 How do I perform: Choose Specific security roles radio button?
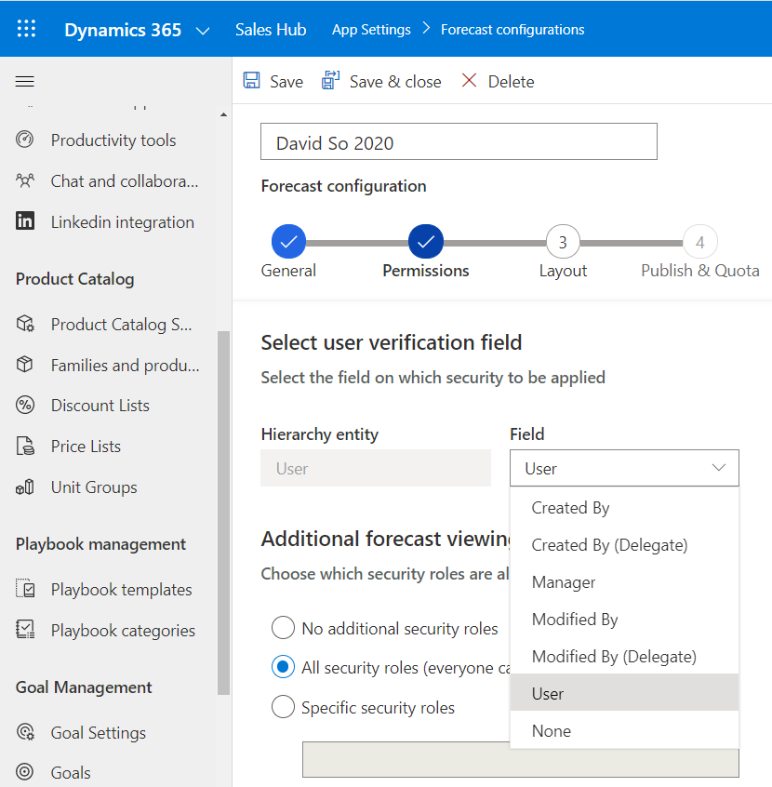[284, 708]
